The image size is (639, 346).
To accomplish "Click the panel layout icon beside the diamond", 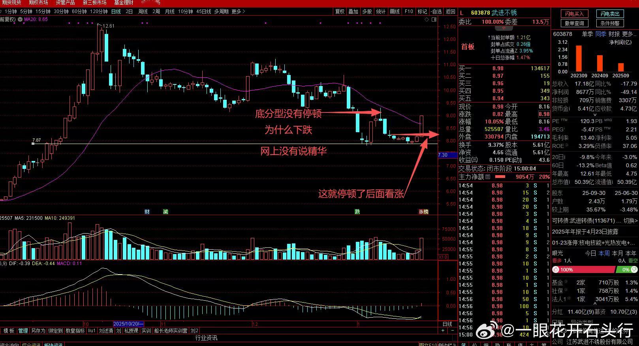I will point(434,19).
